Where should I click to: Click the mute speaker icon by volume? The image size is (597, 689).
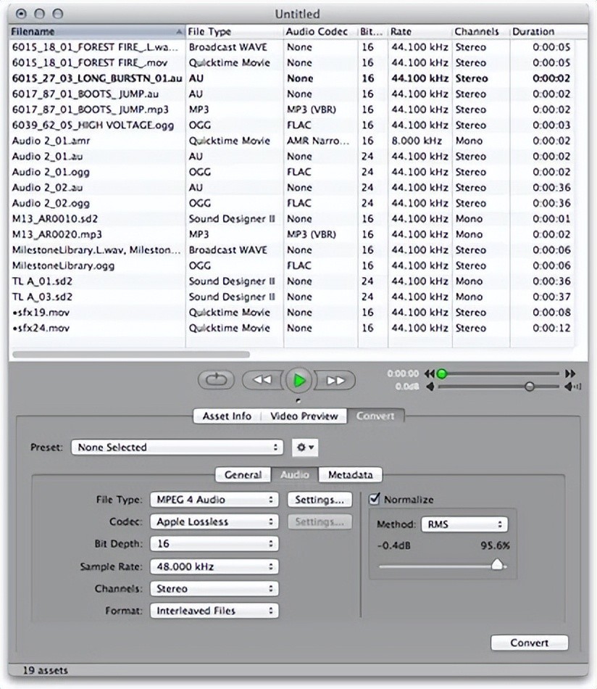430,387
